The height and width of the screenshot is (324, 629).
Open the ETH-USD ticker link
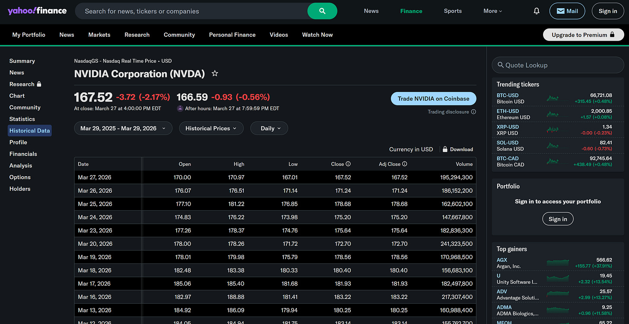(x=508, y=111)
